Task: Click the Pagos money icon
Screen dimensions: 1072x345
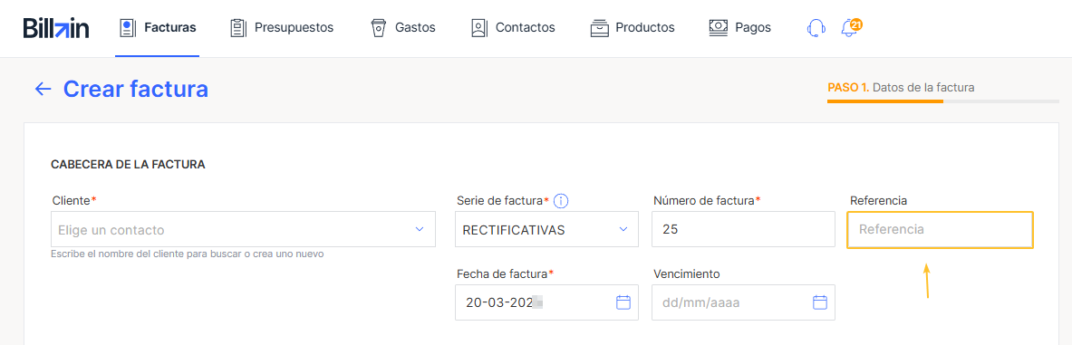Action: [719, 28]
